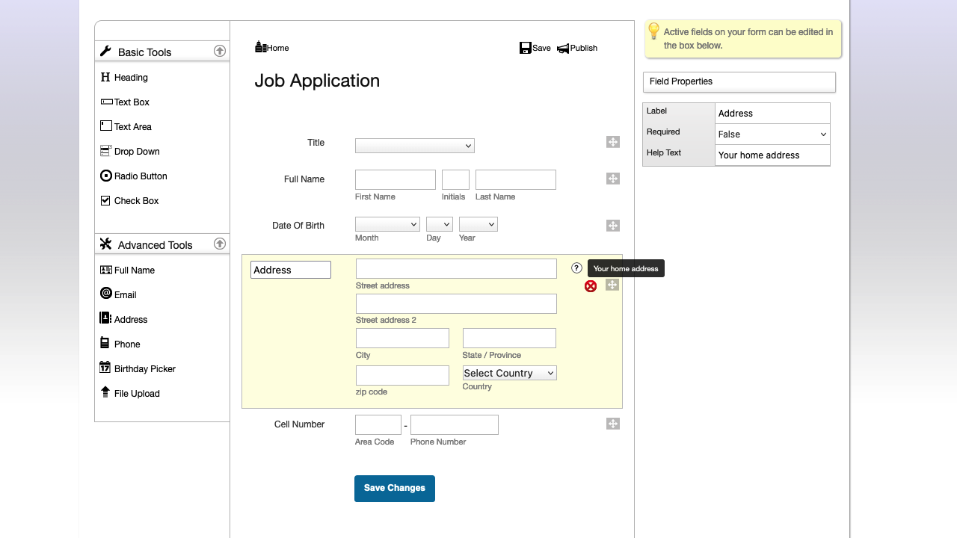Open the Title dropdown on the form

coord(415,145)
